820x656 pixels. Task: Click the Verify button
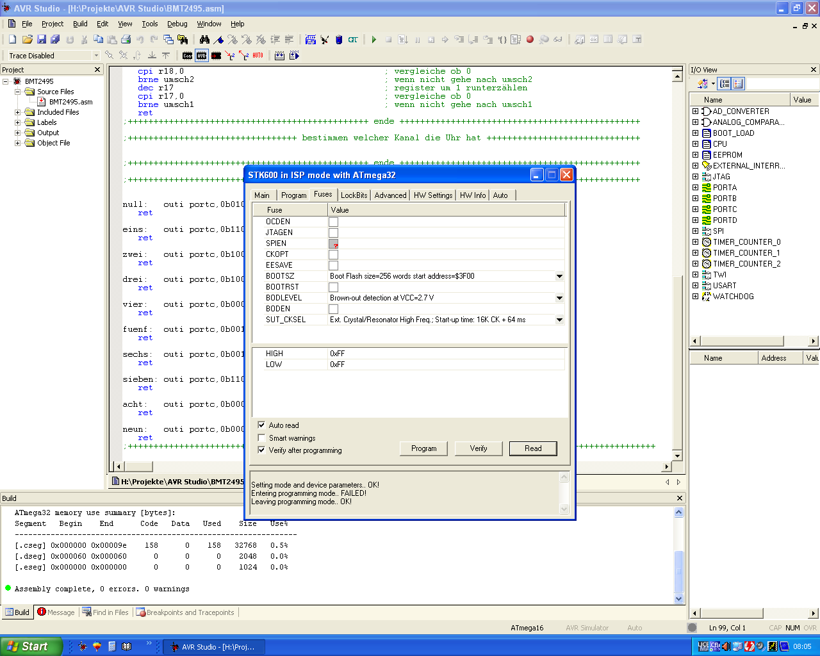pyautogui.click(x=479, y=448)
